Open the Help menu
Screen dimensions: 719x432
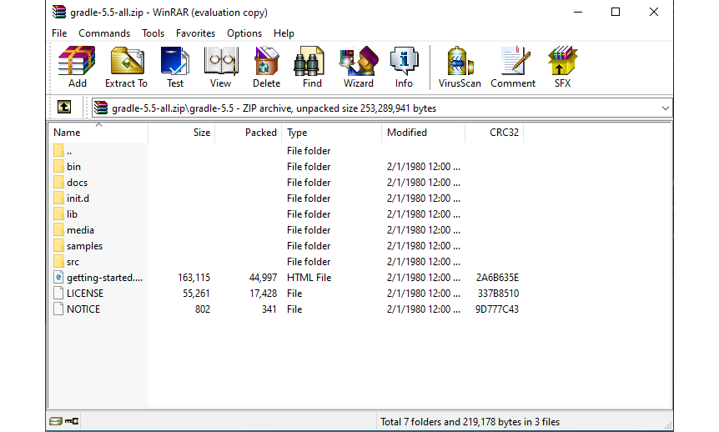pos(284,33)
